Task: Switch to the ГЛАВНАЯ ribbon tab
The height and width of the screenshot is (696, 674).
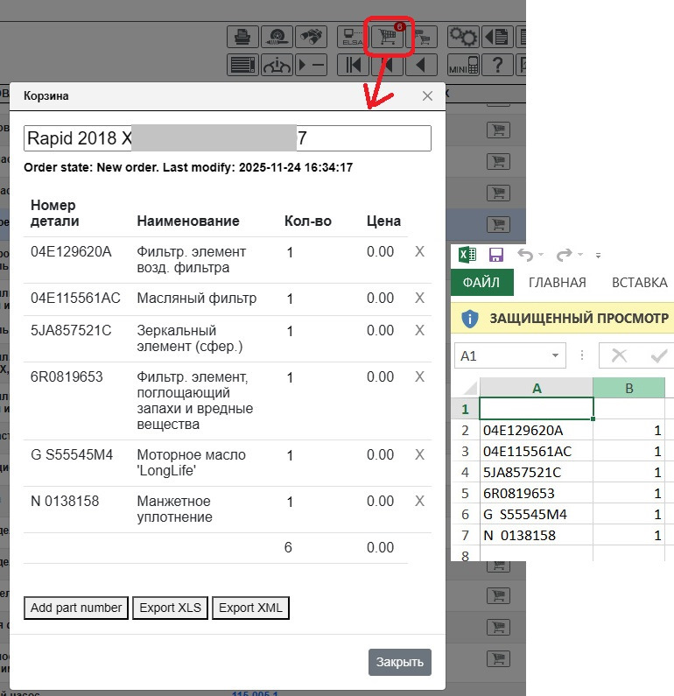Action: pos(558,282)
